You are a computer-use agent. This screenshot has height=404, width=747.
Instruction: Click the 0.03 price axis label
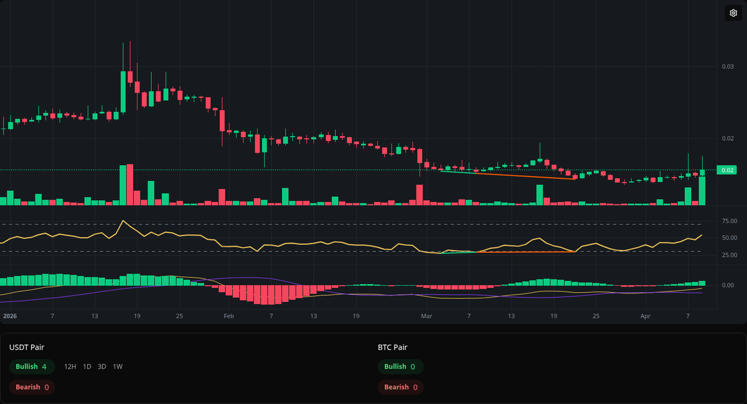click(728, 67)
